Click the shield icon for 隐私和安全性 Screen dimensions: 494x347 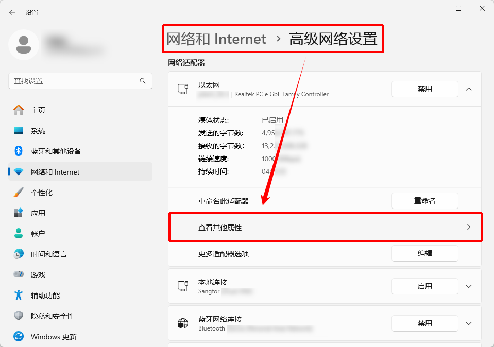click(x=19, y=316)
